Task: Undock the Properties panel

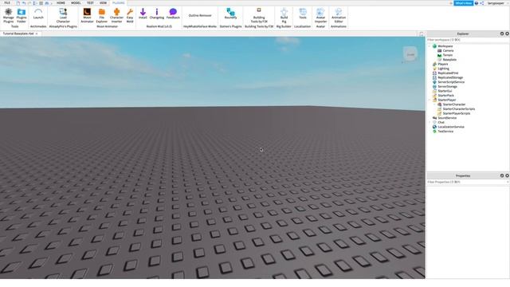Action: (x=502, y=175)
